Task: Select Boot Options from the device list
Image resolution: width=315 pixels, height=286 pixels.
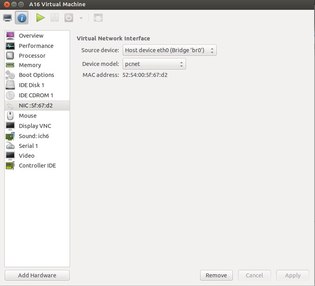Action: pyautogui.click(x=37, y=75)
